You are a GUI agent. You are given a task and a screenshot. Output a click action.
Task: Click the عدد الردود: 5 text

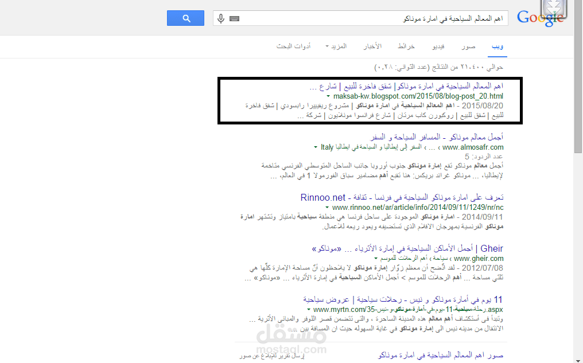click(x=484, y=157)
